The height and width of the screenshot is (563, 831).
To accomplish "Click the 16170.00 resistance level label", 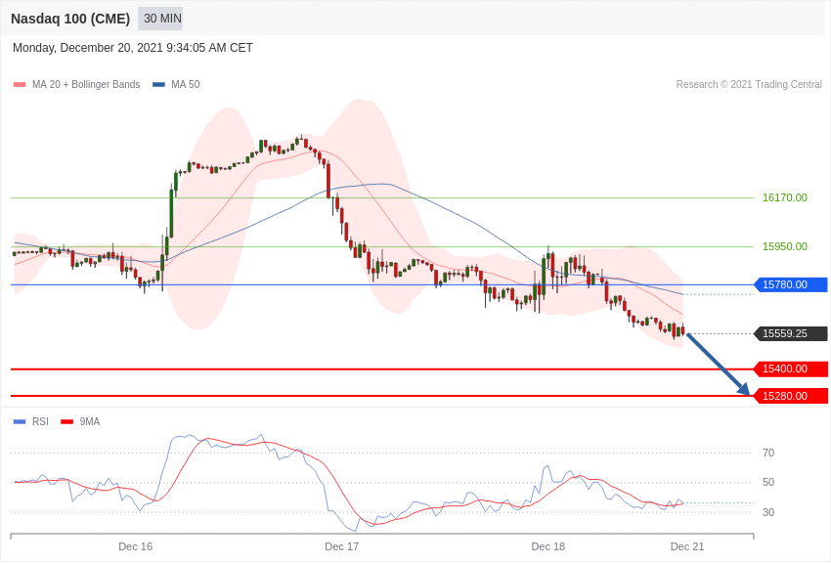I will coord(784,197).
